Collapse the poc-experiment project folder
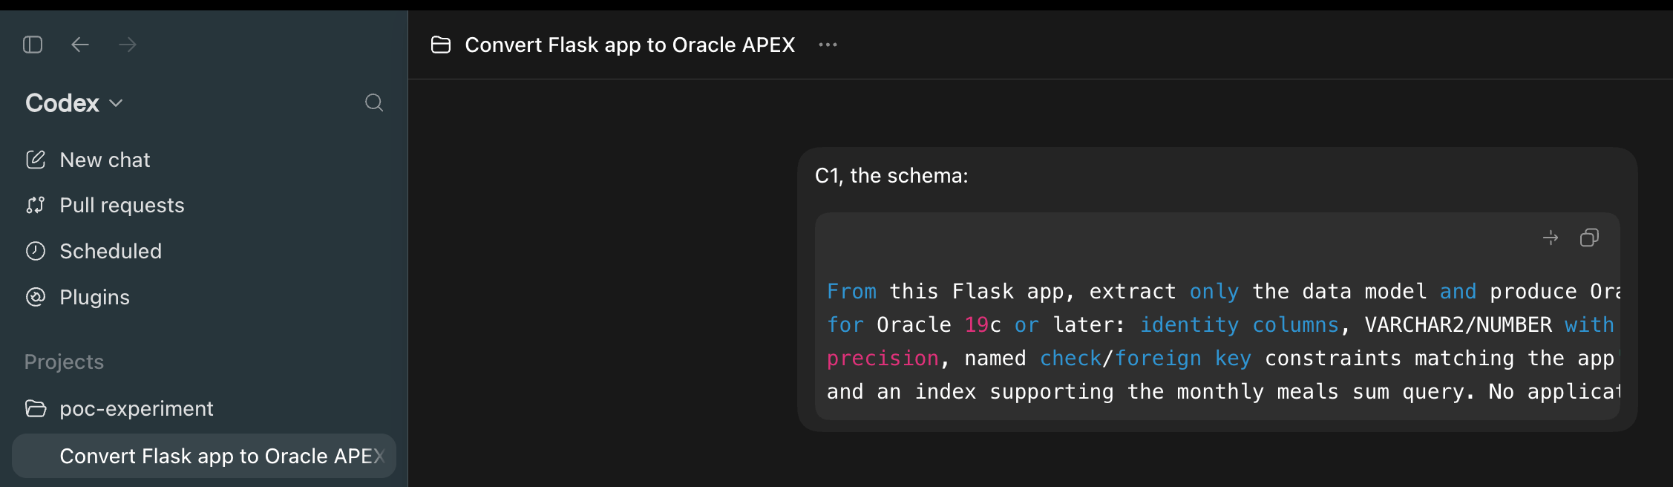The width and height of the screenshot is (1673, 487). [36, 408]
